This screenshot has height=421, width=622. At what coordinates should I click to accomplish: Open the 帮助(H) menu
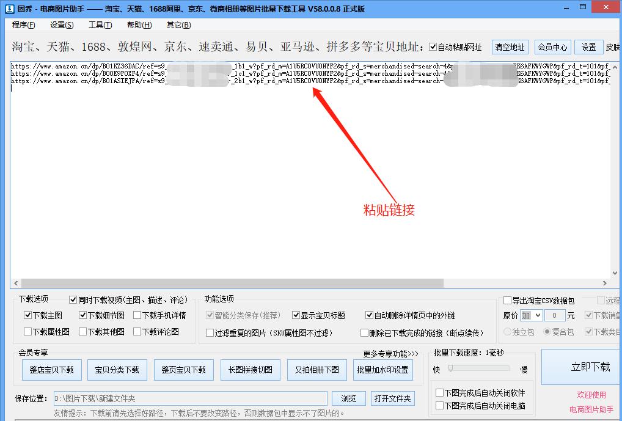tap(138, 24)
